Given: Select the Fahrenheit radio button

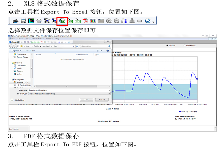Looking at the screenshot, I should [x=184, y=45].
